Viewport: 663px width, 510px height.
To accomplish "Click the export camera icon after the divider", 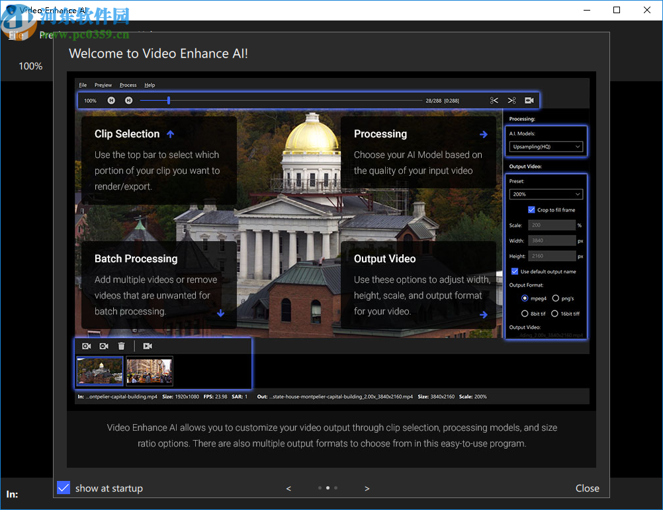I will [147, 346].
